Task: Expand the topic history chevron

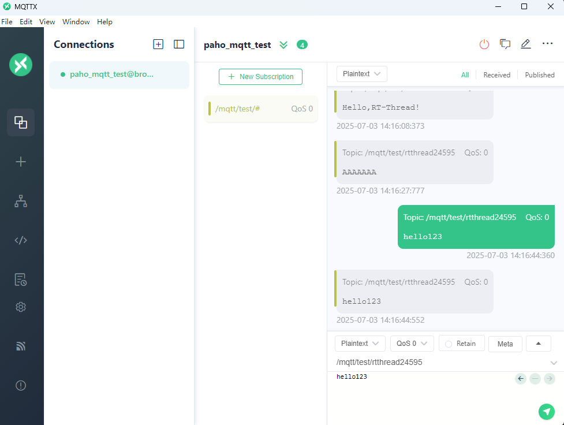Action: pyautogui.click(x=554, y=363)
